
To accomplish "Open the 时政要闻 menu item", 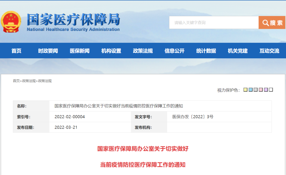I will pyautogui.click(x=48, y=51).
